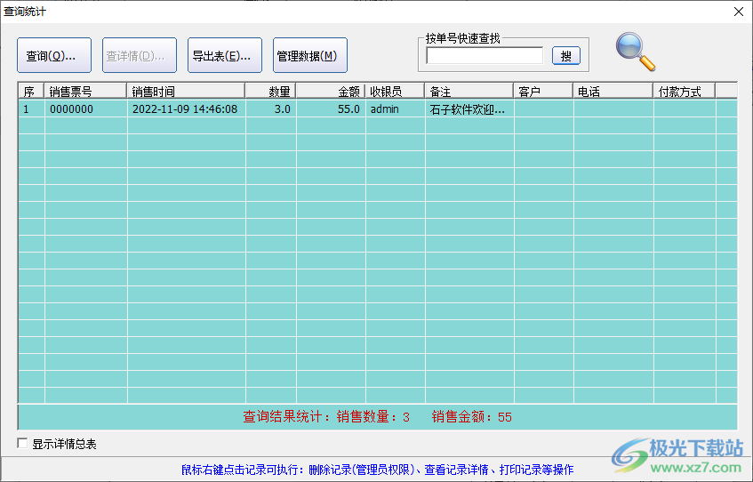Click the 数量 column header
This screenshot has width=753, height=482.
pyautogui.click(x=270, y=92)
